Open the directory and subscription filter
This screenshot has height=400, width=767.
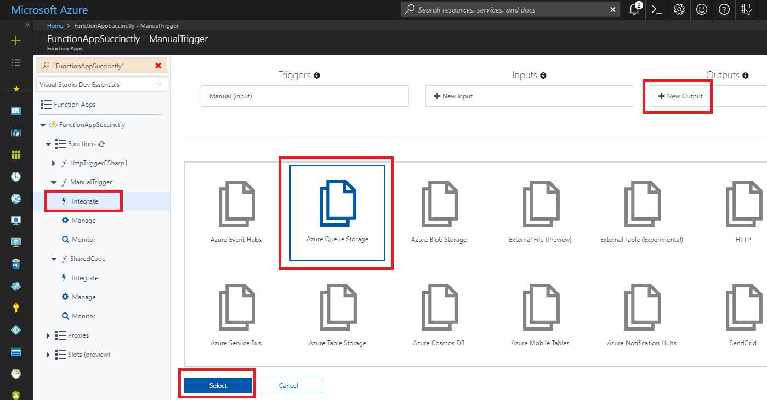(x=746, y=9)
